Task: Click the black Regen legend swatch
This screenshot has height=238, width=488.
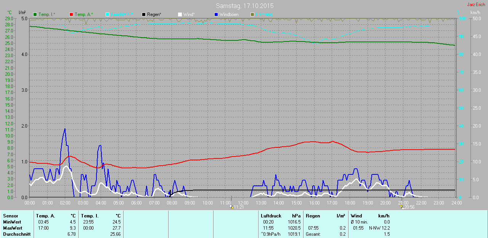Action: tap(144, 14)
